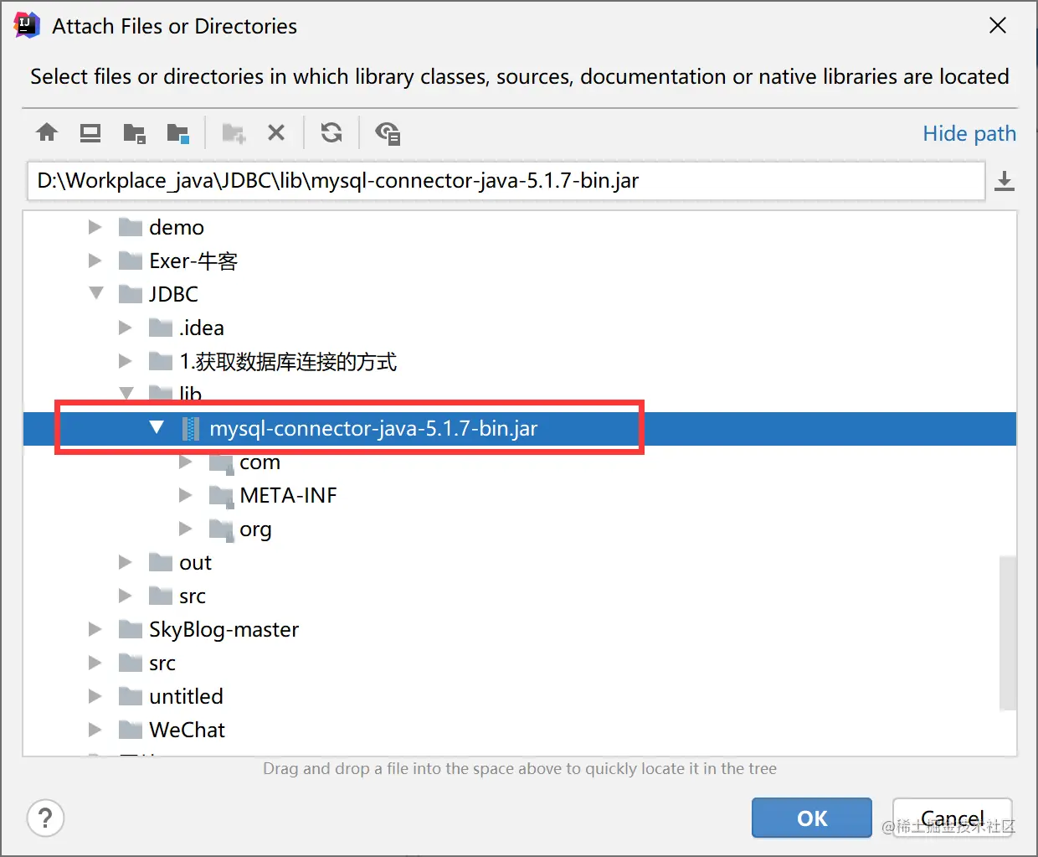
Task: Expand the 1.获取数据库连接的方式 folder
Action: pos(126,361)
